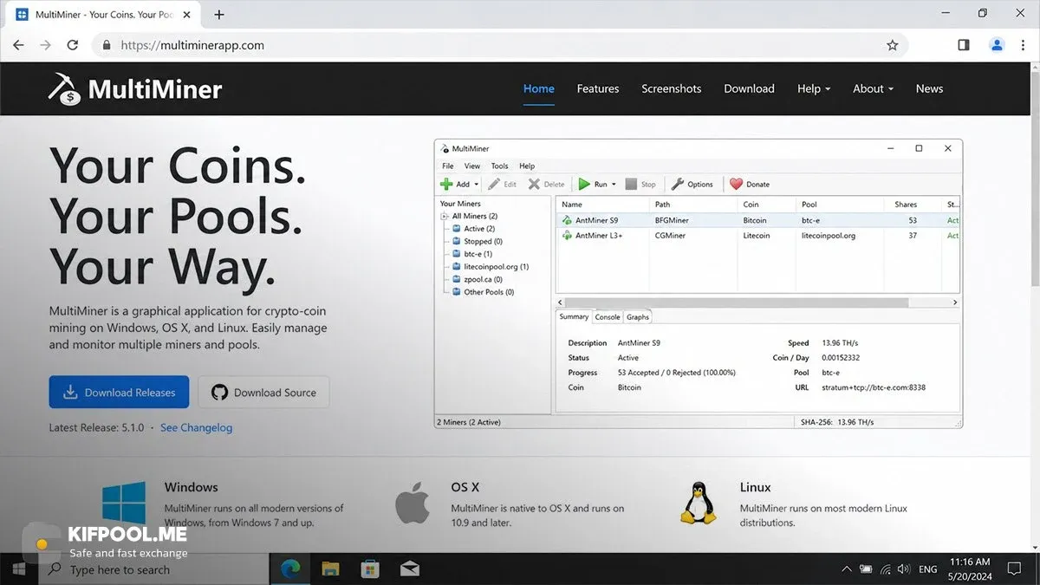Viewport: 1040px width, 585px height.
Task: Open the Chrome profile avatar
Action: [997, 45]
